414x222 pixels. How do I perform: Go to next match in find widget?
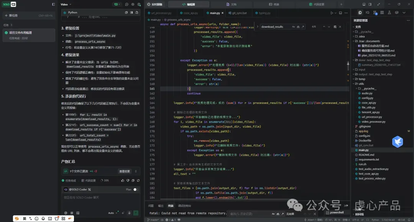(x=329, y=27)
